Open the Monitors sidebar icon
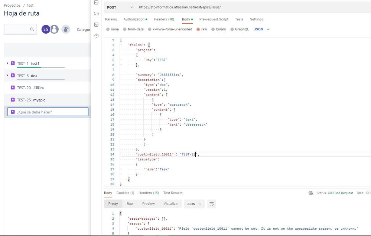Viewport: 371px width, 236px height. coord(96,24)
